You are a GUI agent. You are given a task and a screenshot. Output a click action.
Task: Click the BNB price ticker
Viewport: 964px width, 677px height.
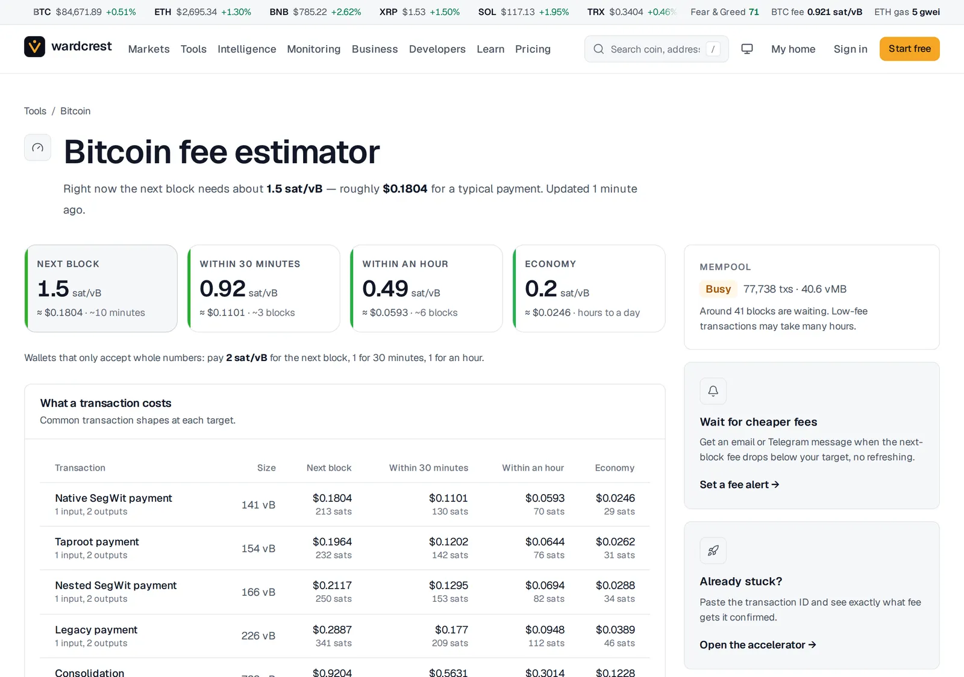click(x=315, y=12)
